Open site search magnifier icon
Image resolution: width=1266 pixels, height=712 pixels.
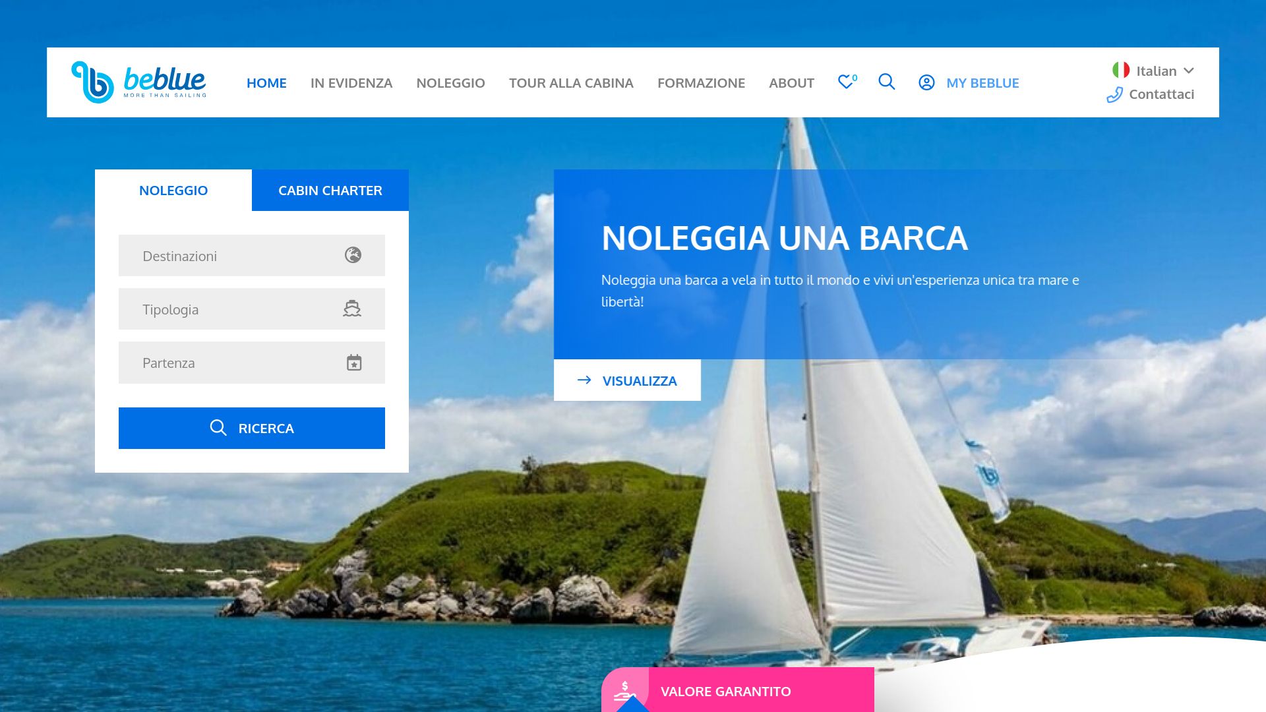[887, 82]
